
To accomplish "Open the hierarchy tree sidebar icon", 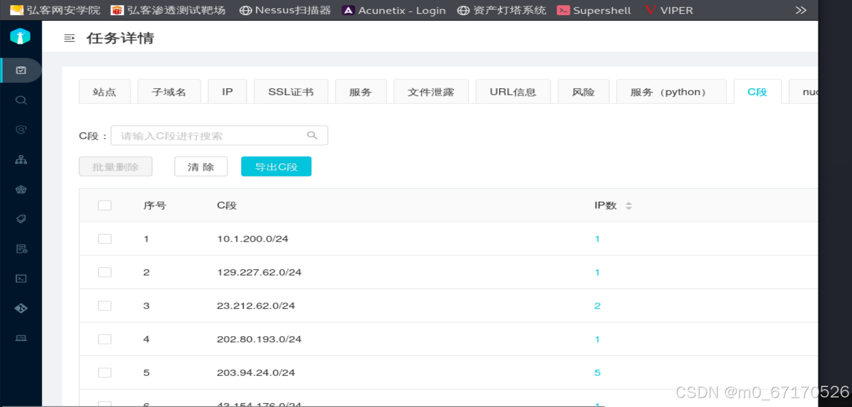I will (21, 160).
